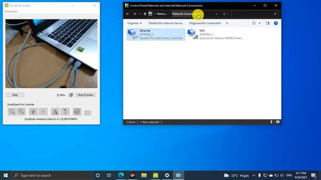This screenshot has width=321, height=180.
Task: Open the network tray icon
Action: [265, 175]
